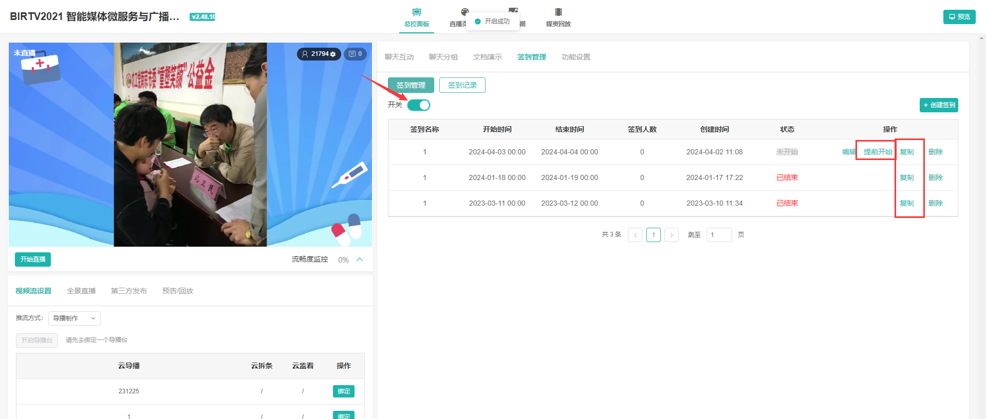Open the 签到记录 records button

coord(462,85)
